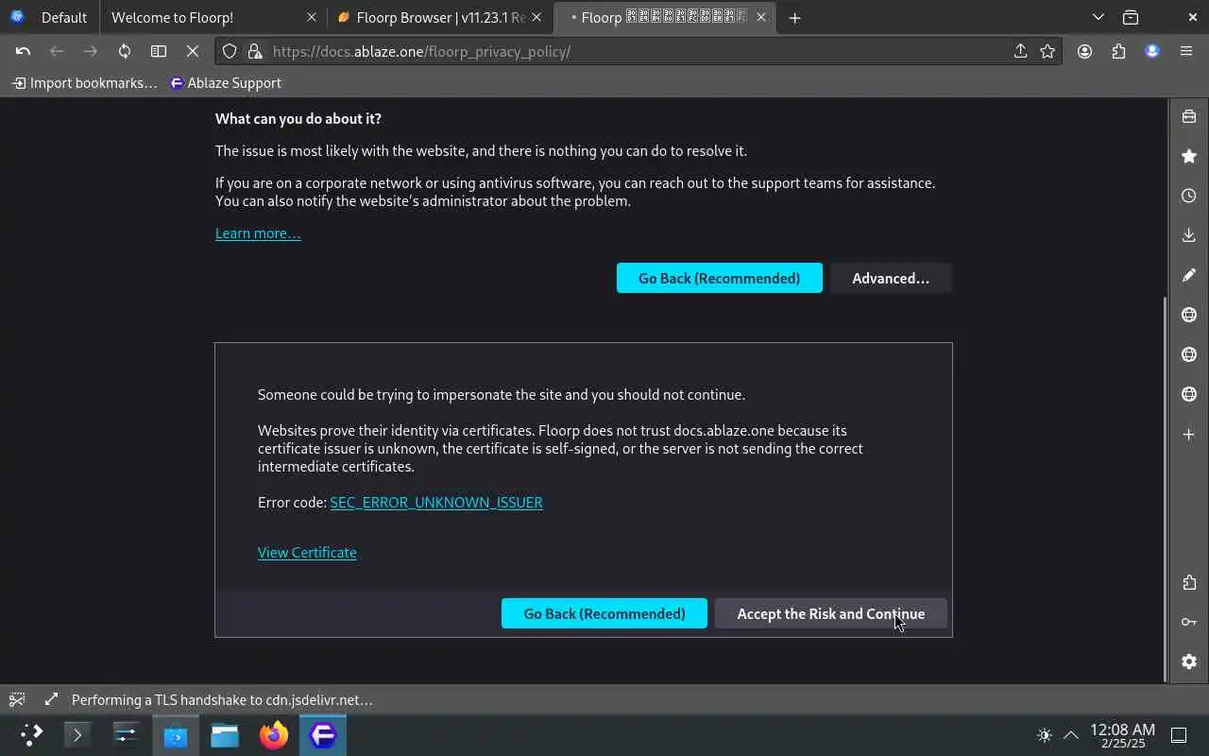Image resolution: width=1209 pixels, height=756 pixels.
Task: Open the account icon in the toolbar
Action: pos(1084,51)
